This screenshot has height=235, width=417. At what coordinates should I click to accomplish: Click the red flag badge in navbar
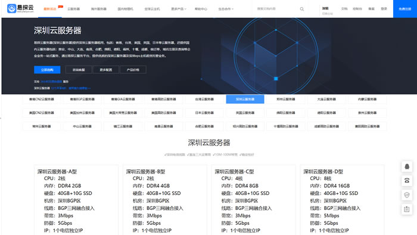point(61,7)
